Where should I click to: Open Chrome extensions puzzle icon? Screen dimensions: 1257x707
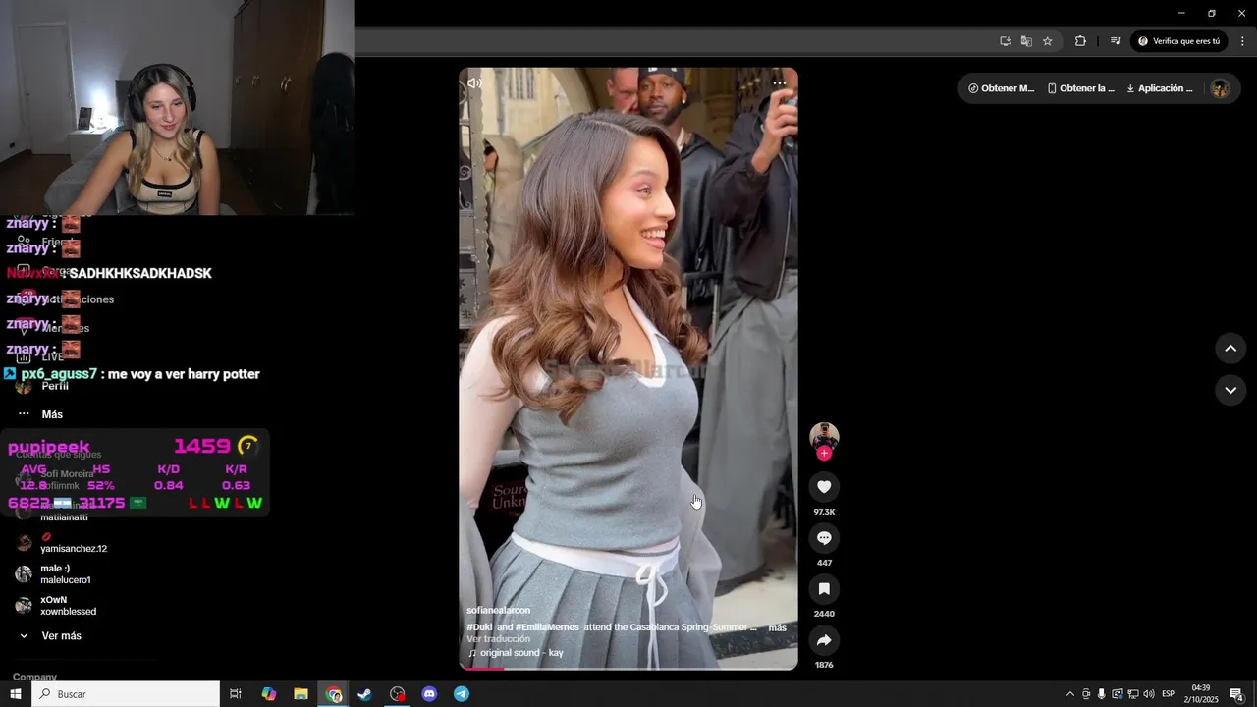pos(1080,41)
